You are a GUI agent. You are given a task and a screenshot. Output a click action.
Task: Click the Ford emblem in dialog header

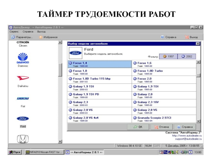[76, 53]
